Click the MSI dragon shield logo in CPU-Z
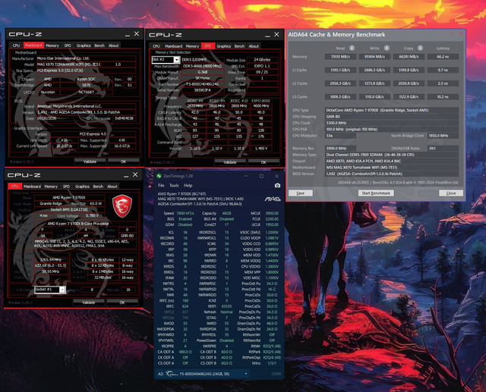The image size is (486, 392). tap(122, 205)
